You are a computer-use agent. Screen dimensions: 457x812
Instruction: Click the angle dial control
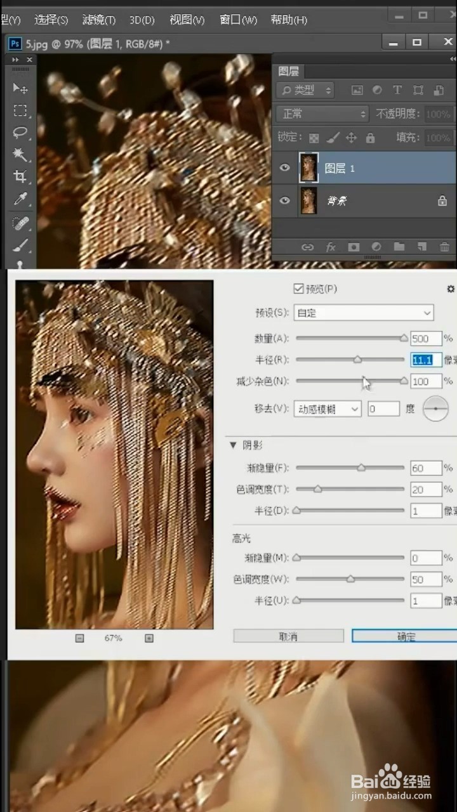click(435, 409)
